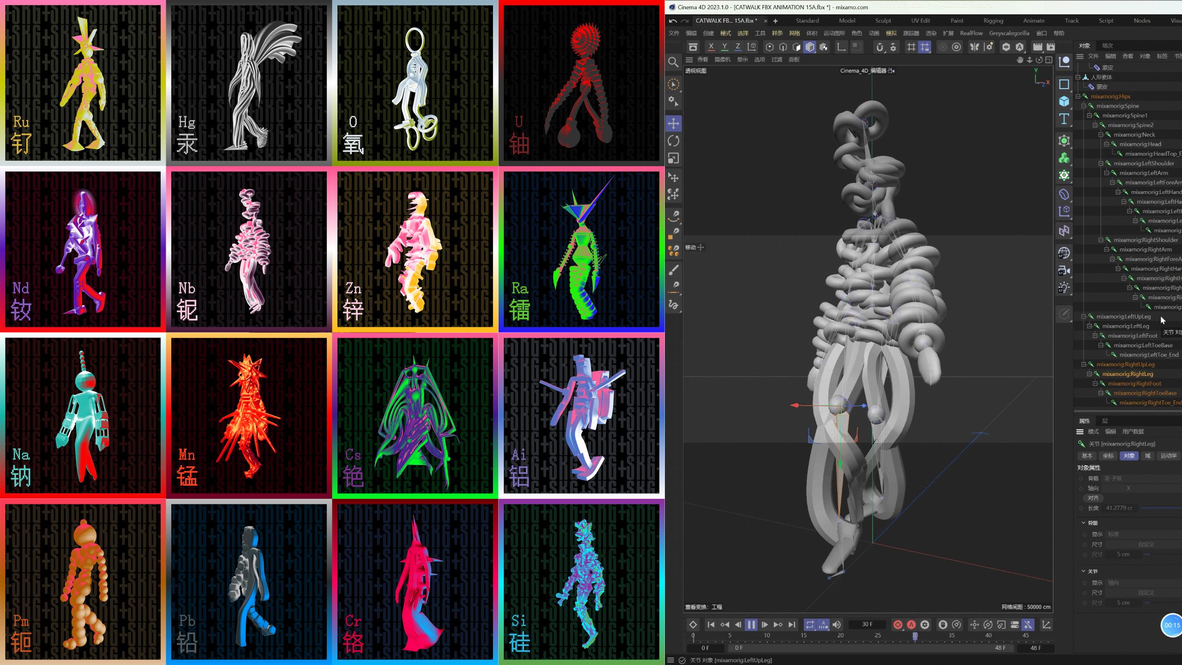Open the 坐标 attribute tab
Image resolution: width=1182 pixels, height=665 pixels.
click(x=1108, y=456)
